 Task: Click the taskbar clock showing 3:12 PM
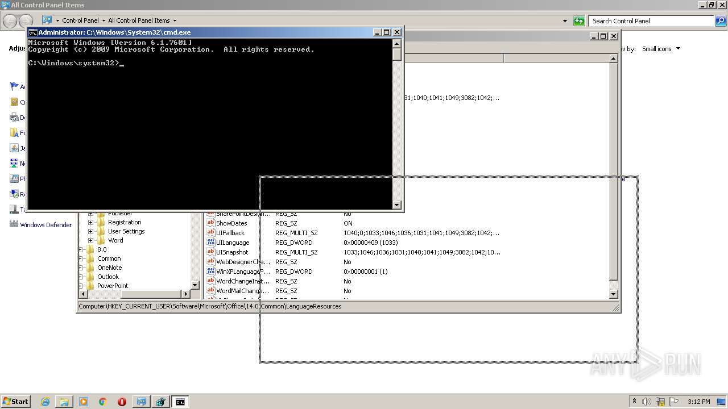(699, 402)
